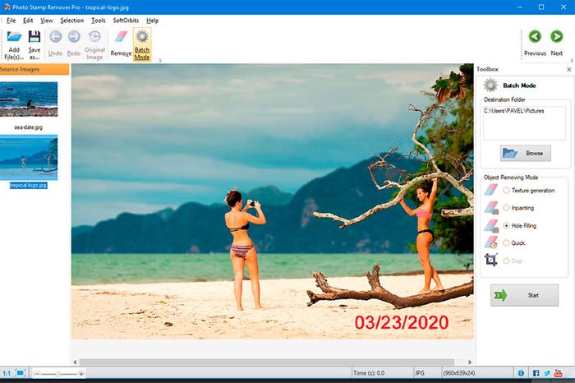Click the zoom slider in status bar
Image resolution: width=575 pixels, height=383 pixels.
(x=58, y=374)
